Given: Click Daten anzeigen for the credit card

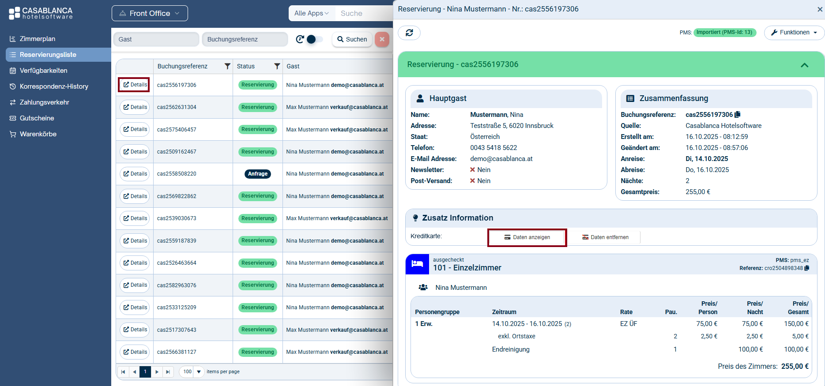Looking at the screenshot, I should point(527,237).
